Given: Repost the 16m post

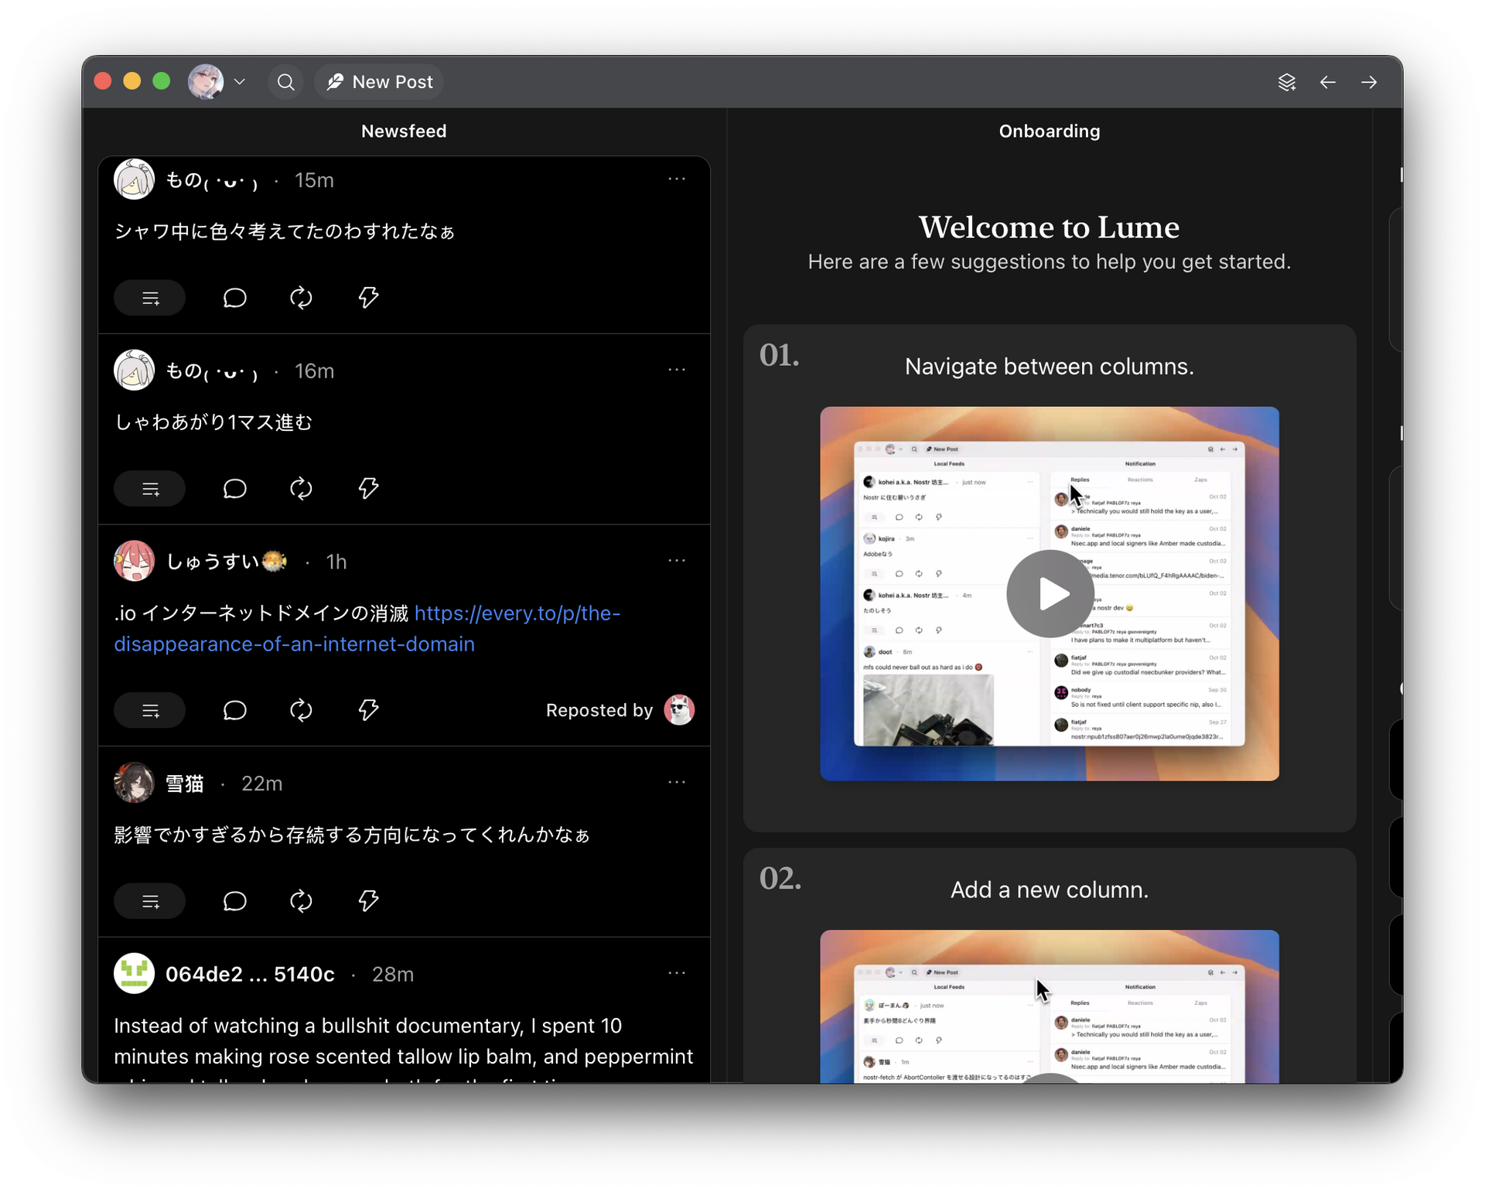Looking at the screenshot, I should pyautogui.click(x=301, y=489).
